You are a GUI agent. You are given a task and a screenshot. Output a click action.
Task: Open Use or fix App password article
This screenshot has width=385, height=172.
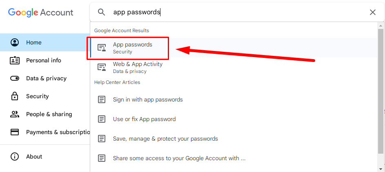[144, 119]
